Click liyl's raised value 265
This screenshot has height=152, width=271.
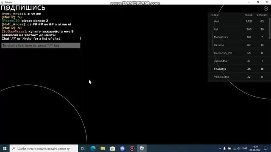coord(249,29)
